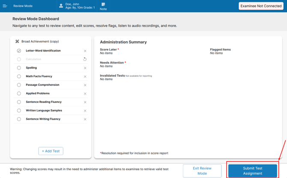
Task: Open the hamburger menu icon
Action: click(5, 6)
